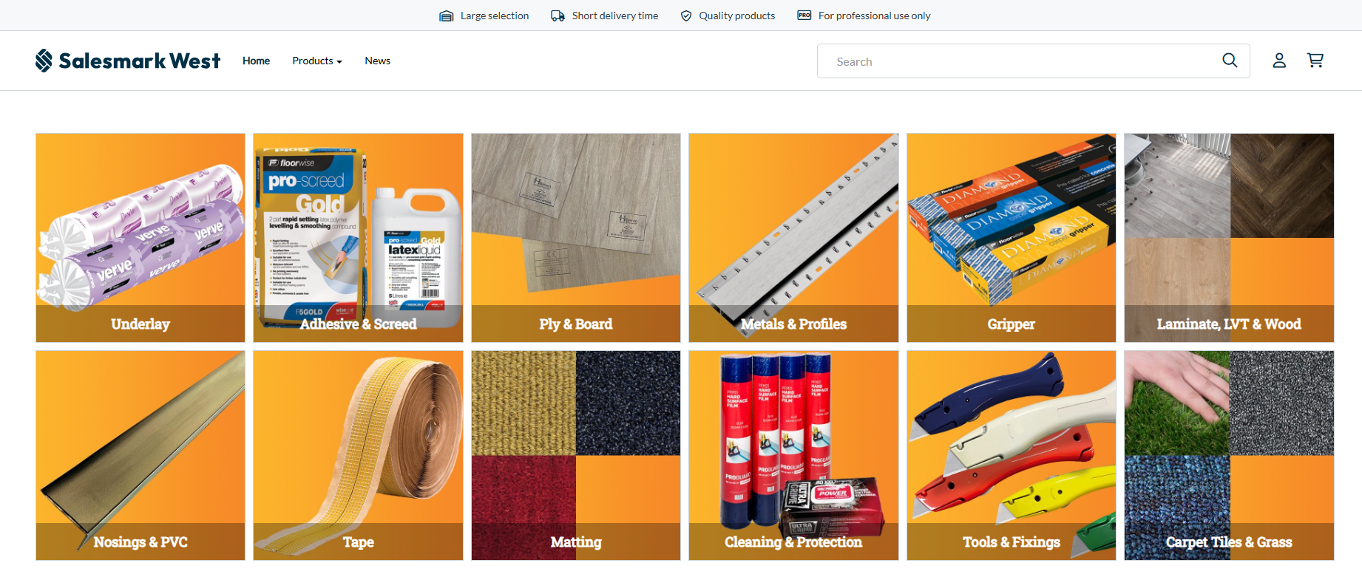This screenshot has width=1362, height=577.
Task: Open the Metals & Profiles category
Action: coord(793,238)
